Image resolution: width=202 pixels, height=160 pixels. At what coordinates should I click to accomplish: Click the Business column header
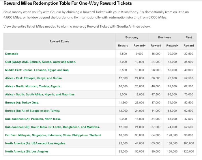click(x=164, y=37)
